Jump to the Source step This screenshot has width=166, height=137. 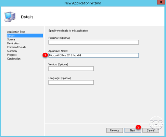pyautogui.click(x=11, y=39)
